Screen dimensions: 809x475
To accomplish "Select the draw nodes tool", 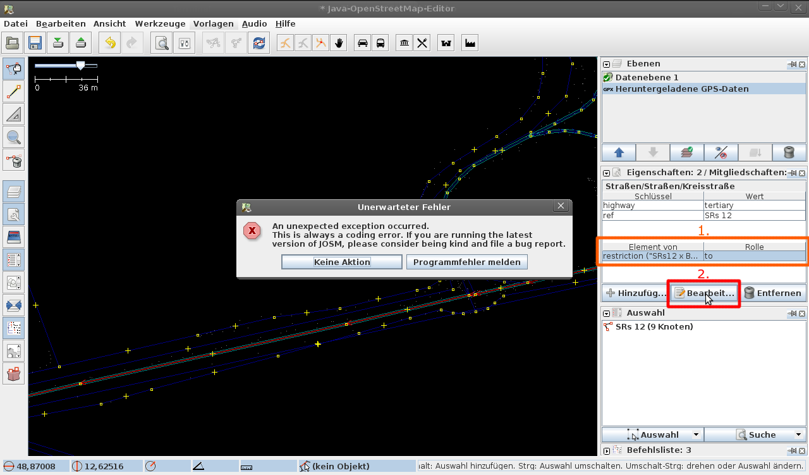I will [x=13, y=92].
